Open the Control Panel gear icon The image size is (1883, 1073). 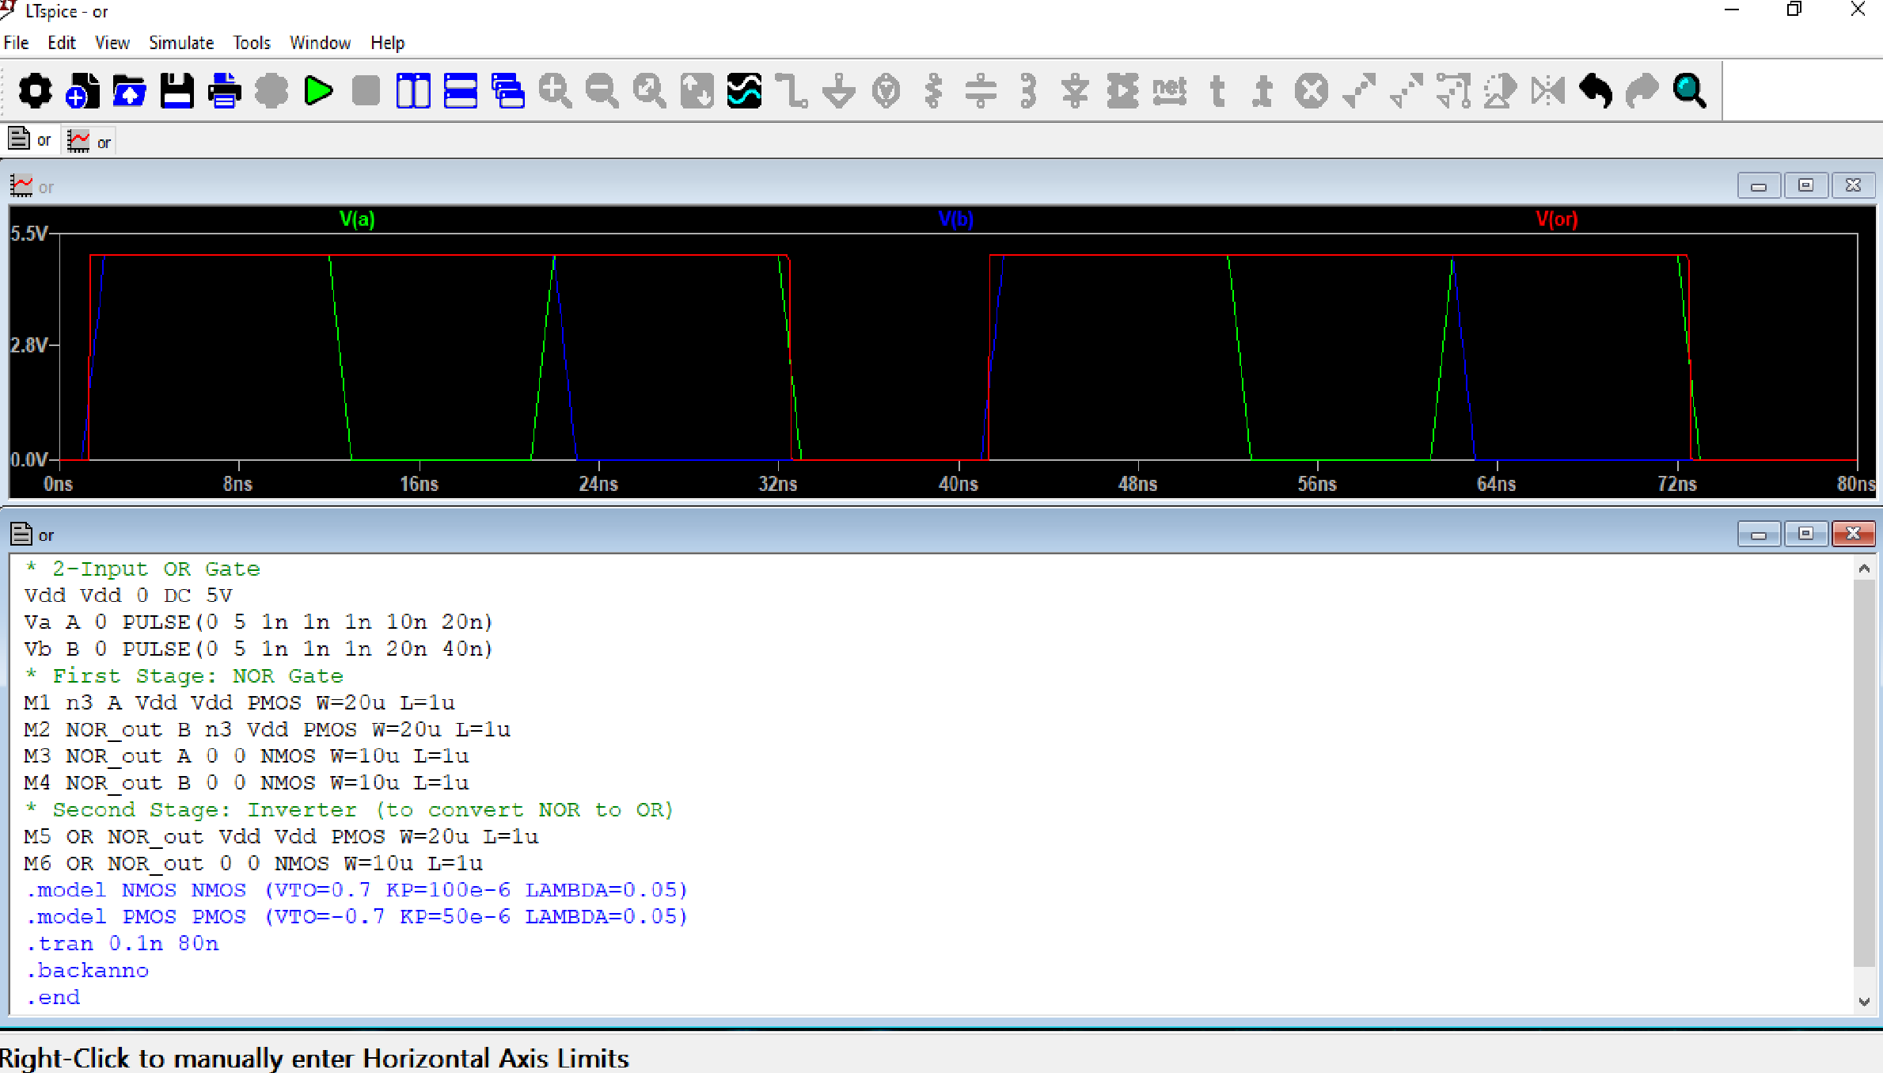35,91
